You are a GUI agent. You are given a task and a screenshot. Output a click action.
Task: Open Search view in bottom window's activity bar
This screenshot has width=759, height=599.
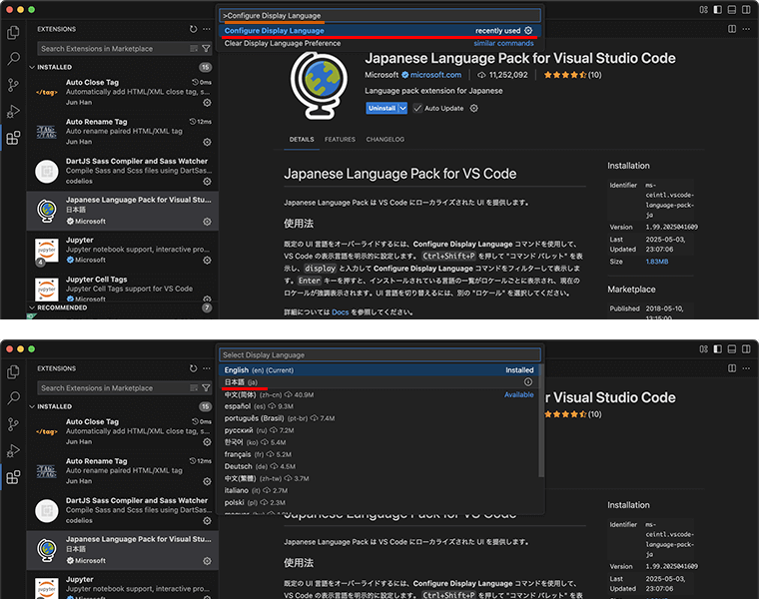pyautogui.click(x=13, y=398)
